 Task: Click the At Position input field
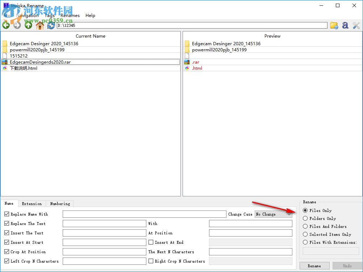pyautogui.click(x=250, y=233)
